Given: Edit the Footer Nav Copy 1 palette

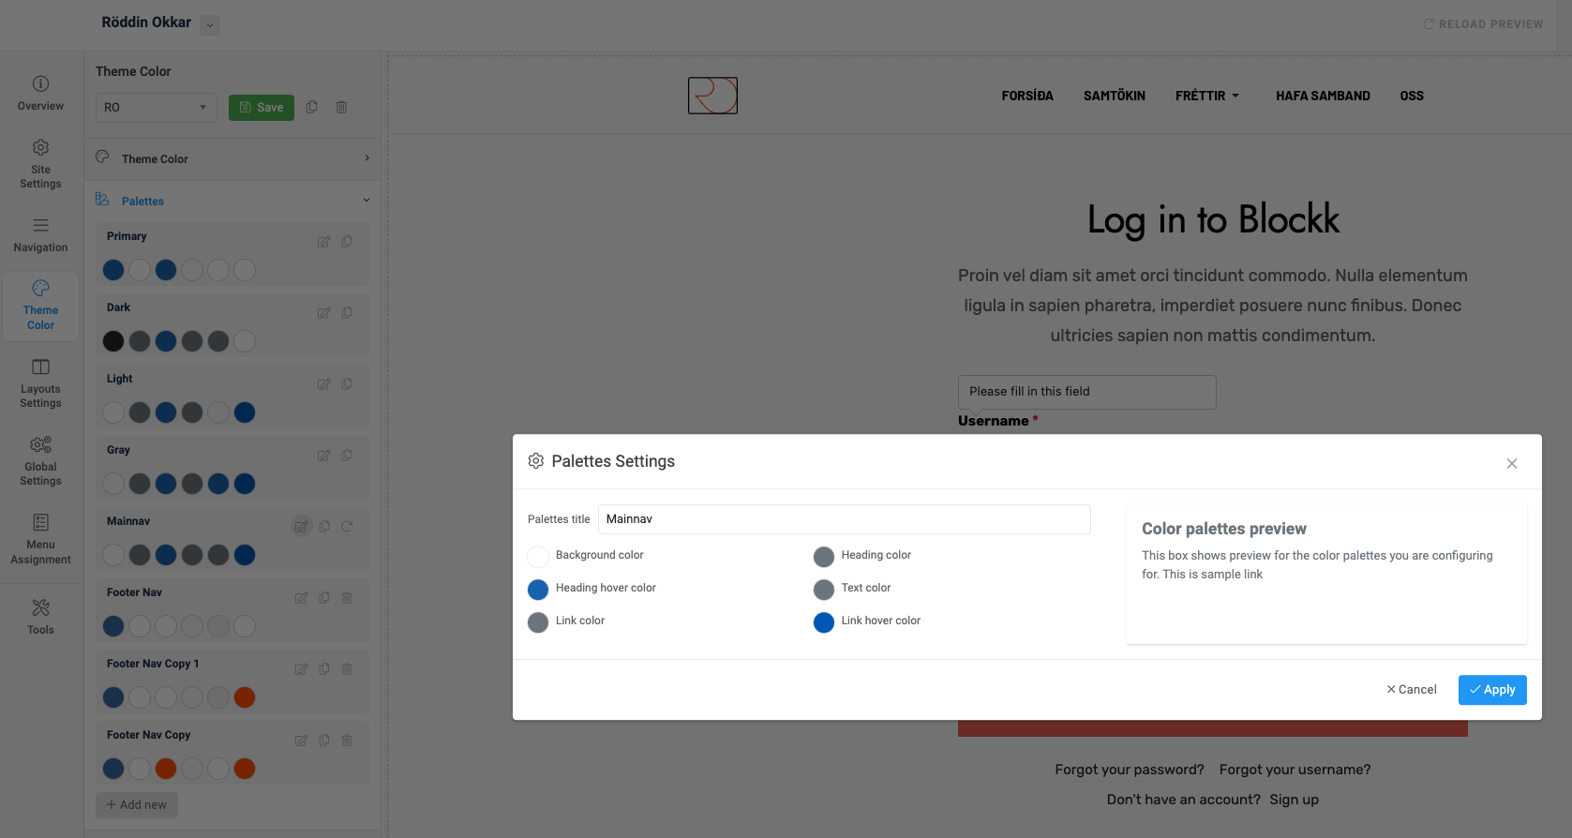Looking at the screenshot, I should pyautogui.click(x=301, y=669).
